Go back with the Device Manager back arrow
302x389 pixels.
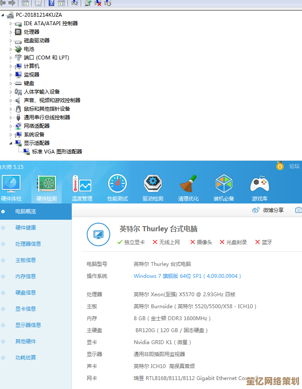(x=3, y=3)
